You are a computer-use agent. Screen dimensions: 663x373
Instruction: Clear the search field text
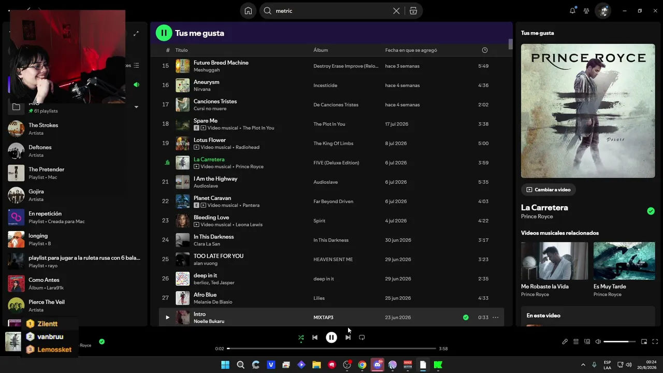click(x=396, y=11)
